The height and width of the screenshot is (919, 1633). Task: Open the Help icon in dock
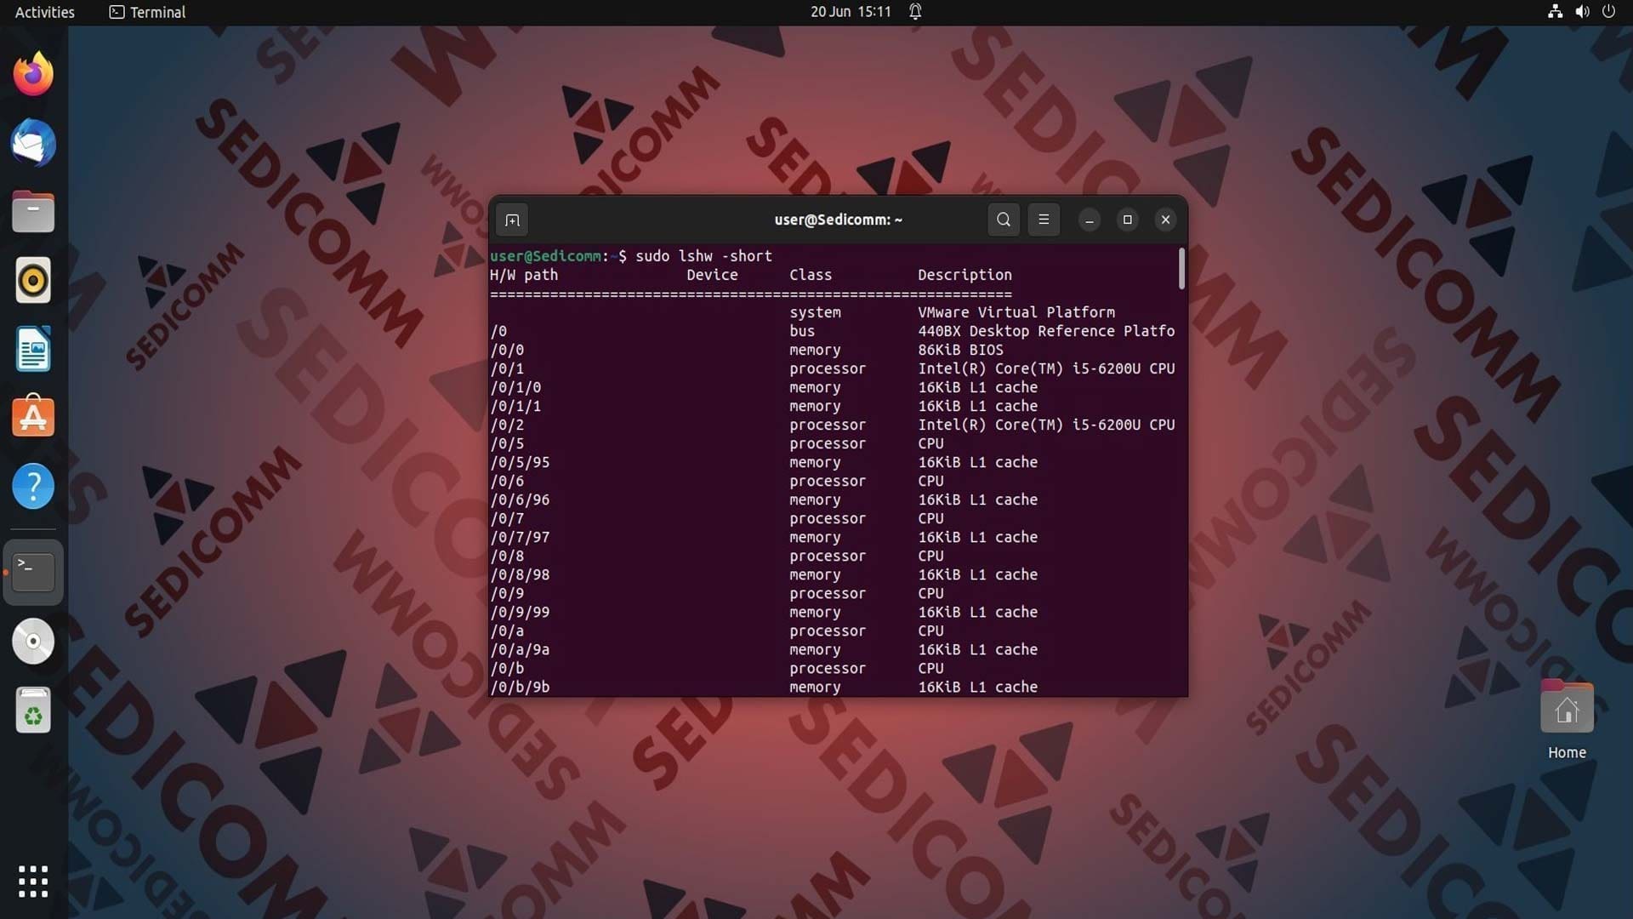33,486
